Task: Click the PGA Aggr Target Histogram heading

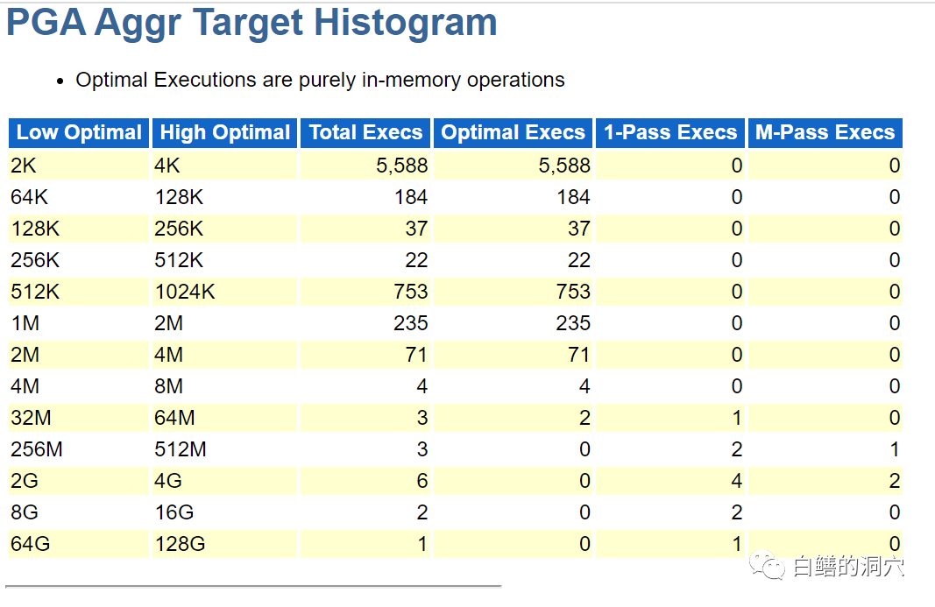Action: (251, 22)
